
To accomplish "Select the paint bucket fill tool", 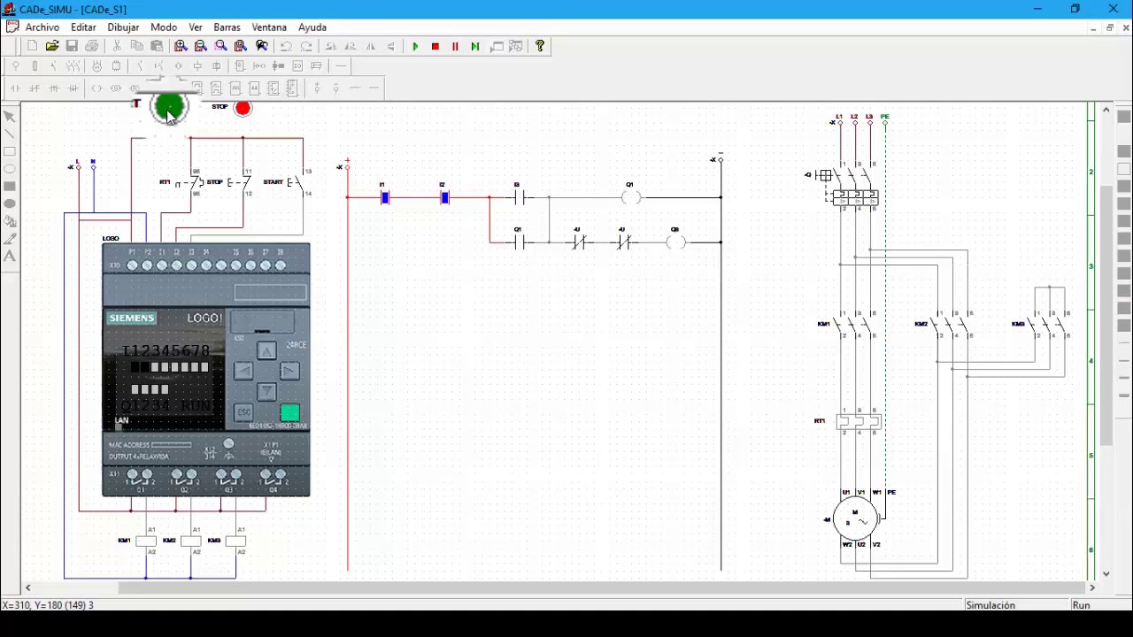I will coord(10,221).
